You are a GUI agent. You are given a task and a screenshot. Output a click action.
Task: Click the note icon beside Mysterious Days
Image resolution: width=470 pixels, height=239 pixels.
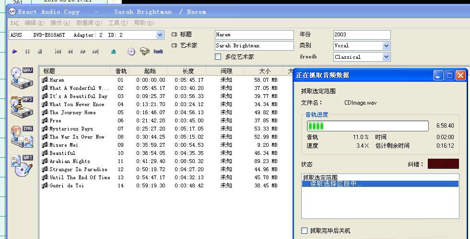45,129
